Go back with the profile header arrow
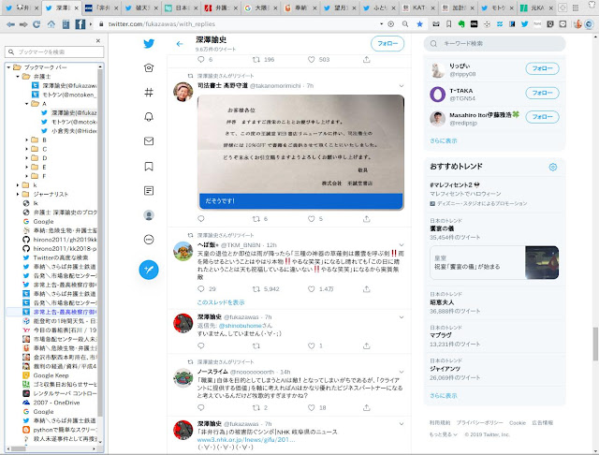Viewport: 599px width, 455px height. [180, 44]
